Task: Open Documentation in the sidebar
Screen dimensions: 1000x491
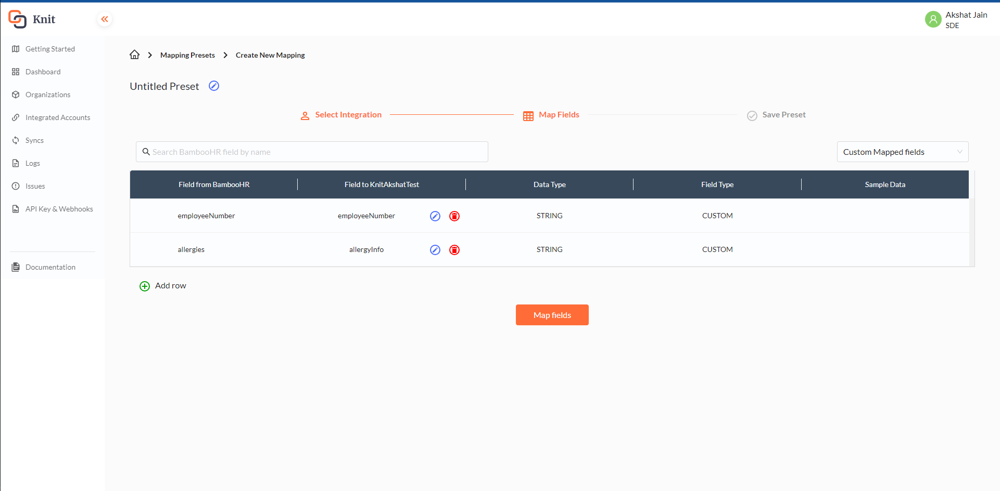Action: tap(50, 267)
